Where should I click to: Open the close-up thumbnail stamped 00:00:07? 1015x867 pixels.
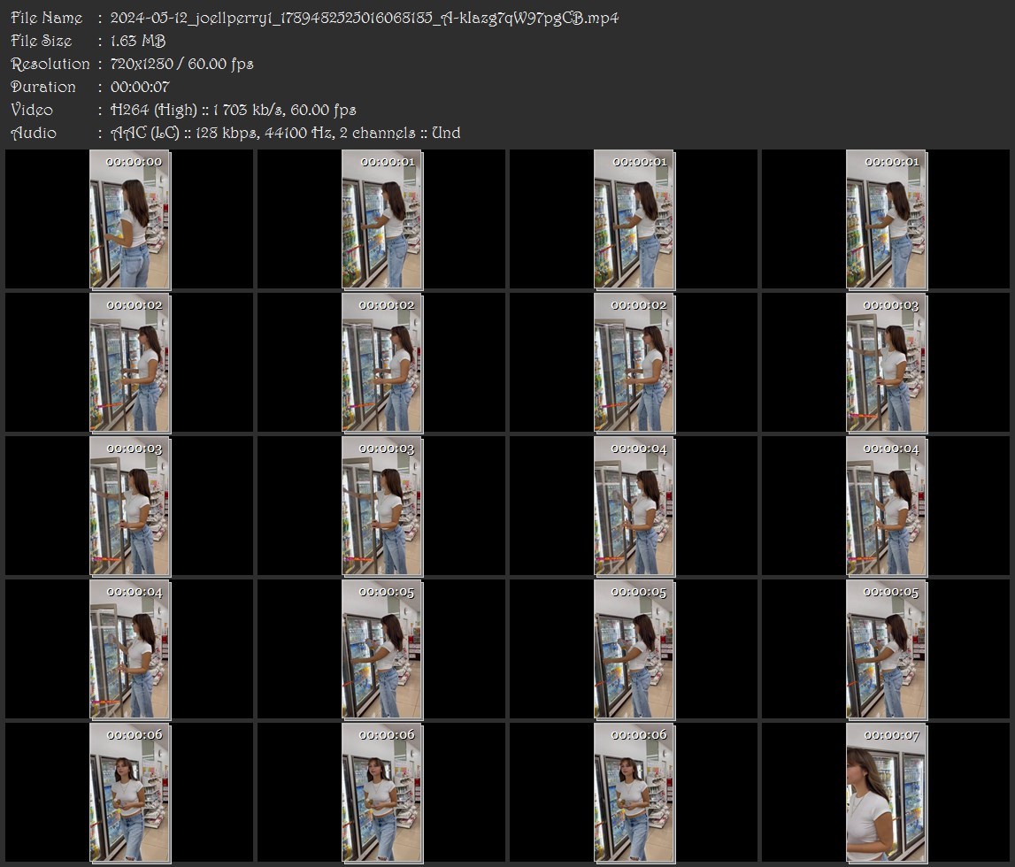[x=886, y=793]
